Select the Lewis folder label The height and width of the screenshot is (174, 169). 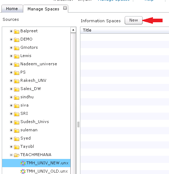(26, 56)
